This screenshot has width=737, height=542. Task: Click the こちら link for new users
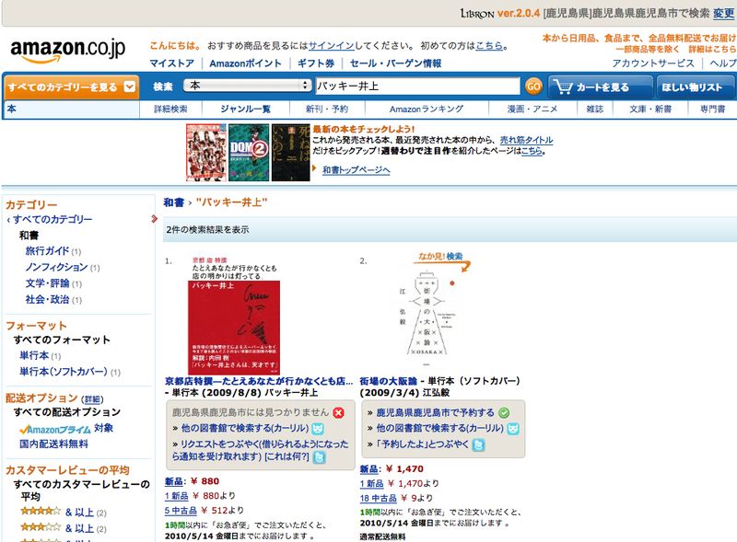coord(489,46)
